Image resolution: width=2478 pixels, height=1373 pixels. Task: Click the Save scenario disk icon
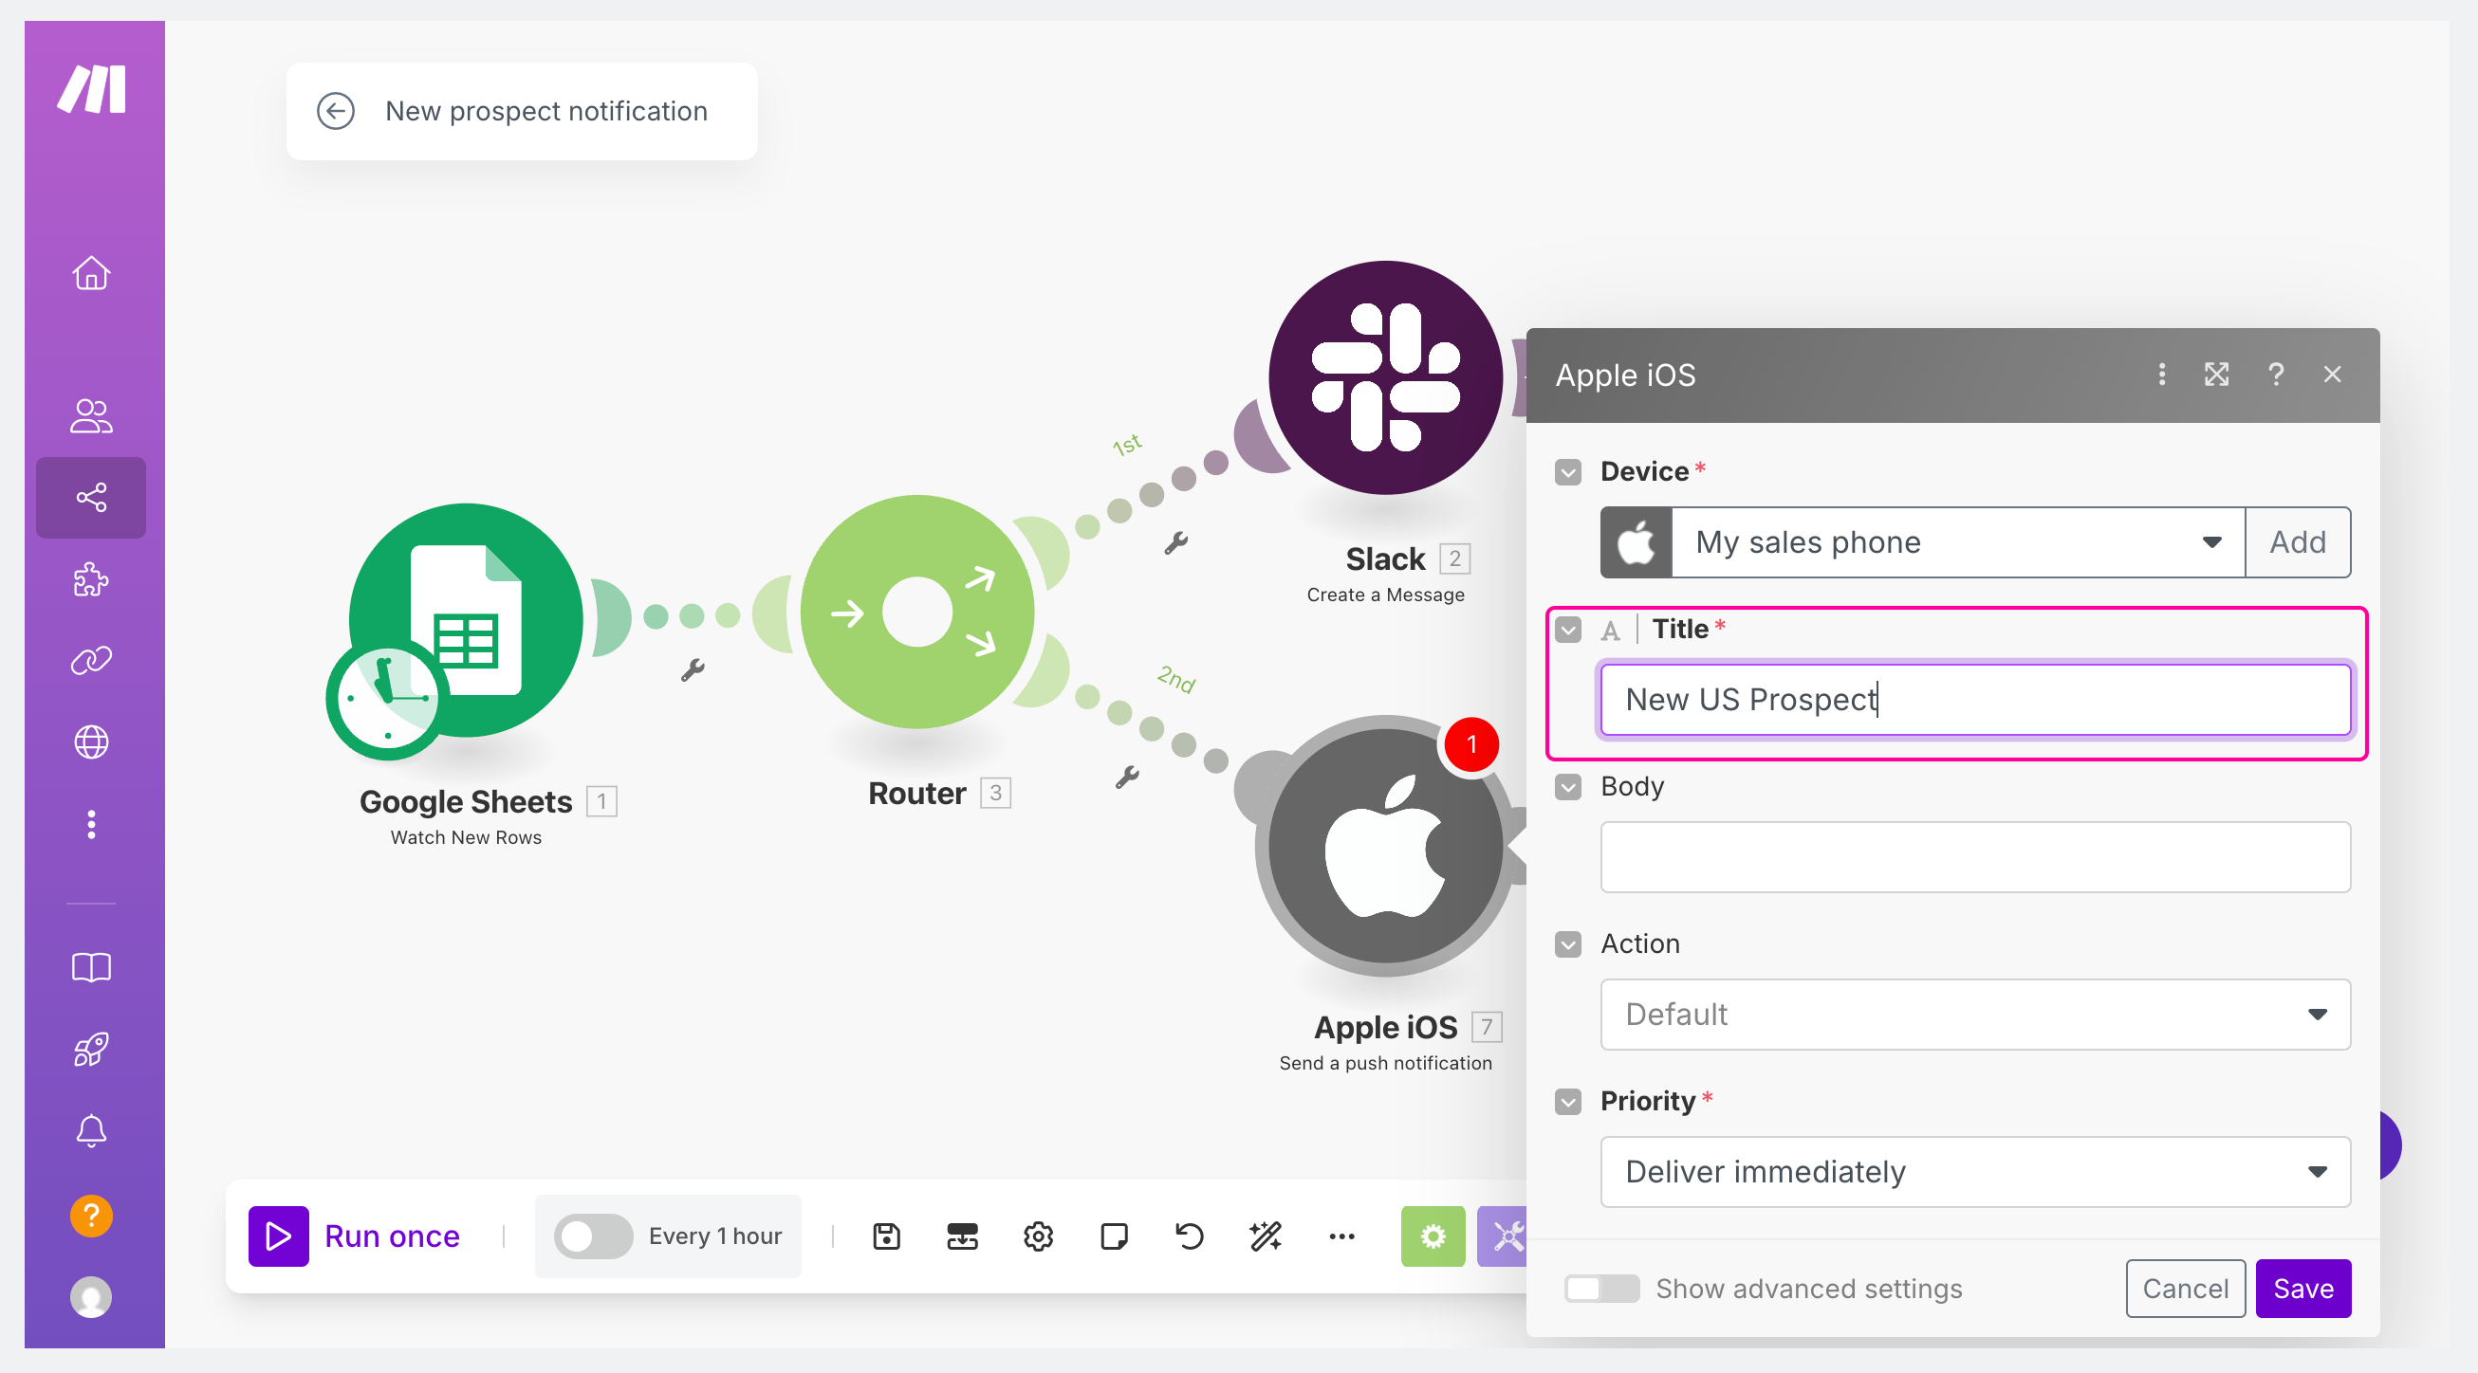(886, 1236)
